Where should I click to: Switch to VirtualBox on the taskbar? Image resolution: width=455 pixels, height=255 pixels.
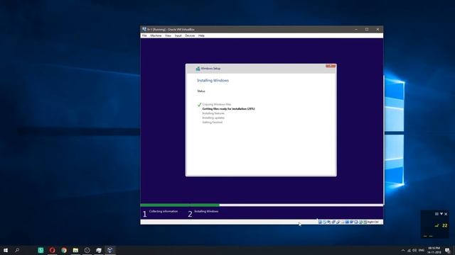[x=110, y=250]
